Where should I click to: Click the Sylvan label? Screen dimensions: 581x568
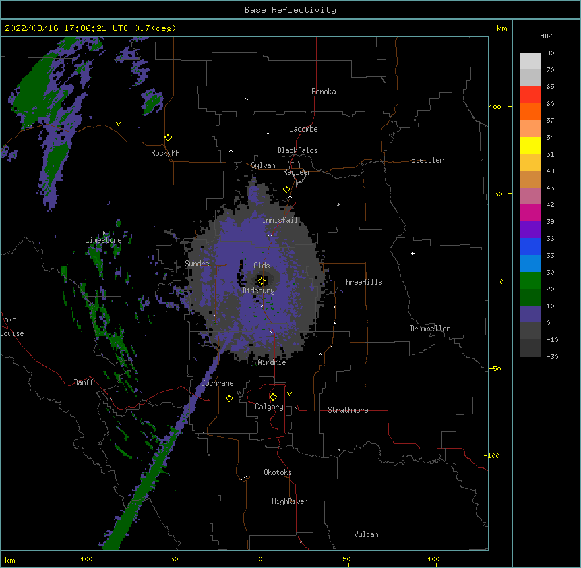[x=263, y=165]
